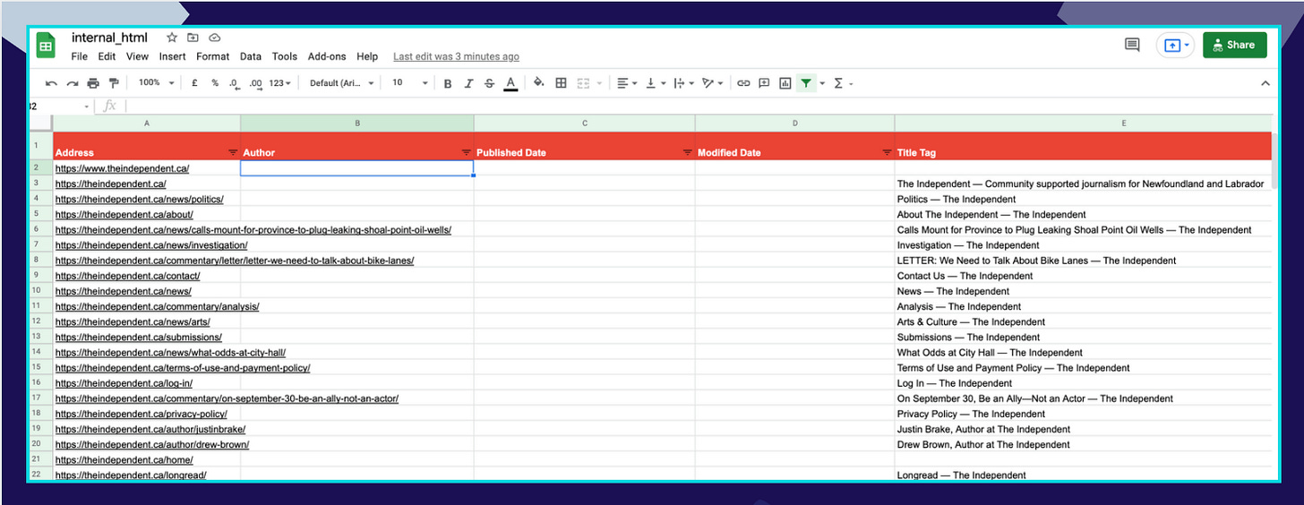The width and height of the screenshot is (1304, 505).
Task: Click the Redo arrow icon
Action: pos(73,83)
